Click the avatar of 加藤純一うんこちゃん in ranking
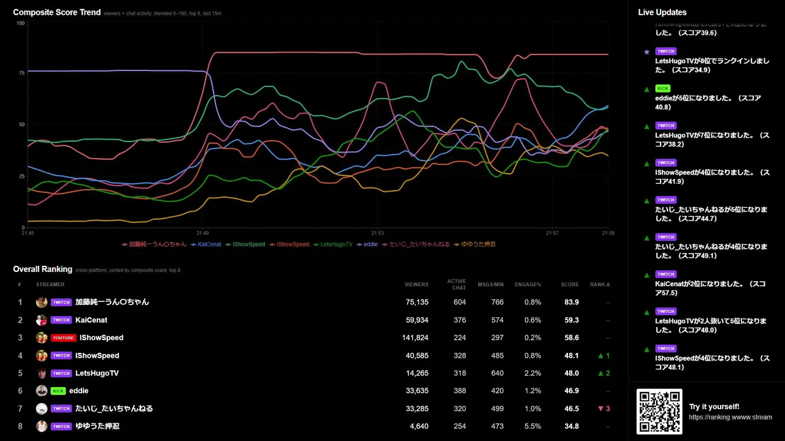The width and height of the screenshot is (785, 441). pyautogui.click(x=42, y=302)
